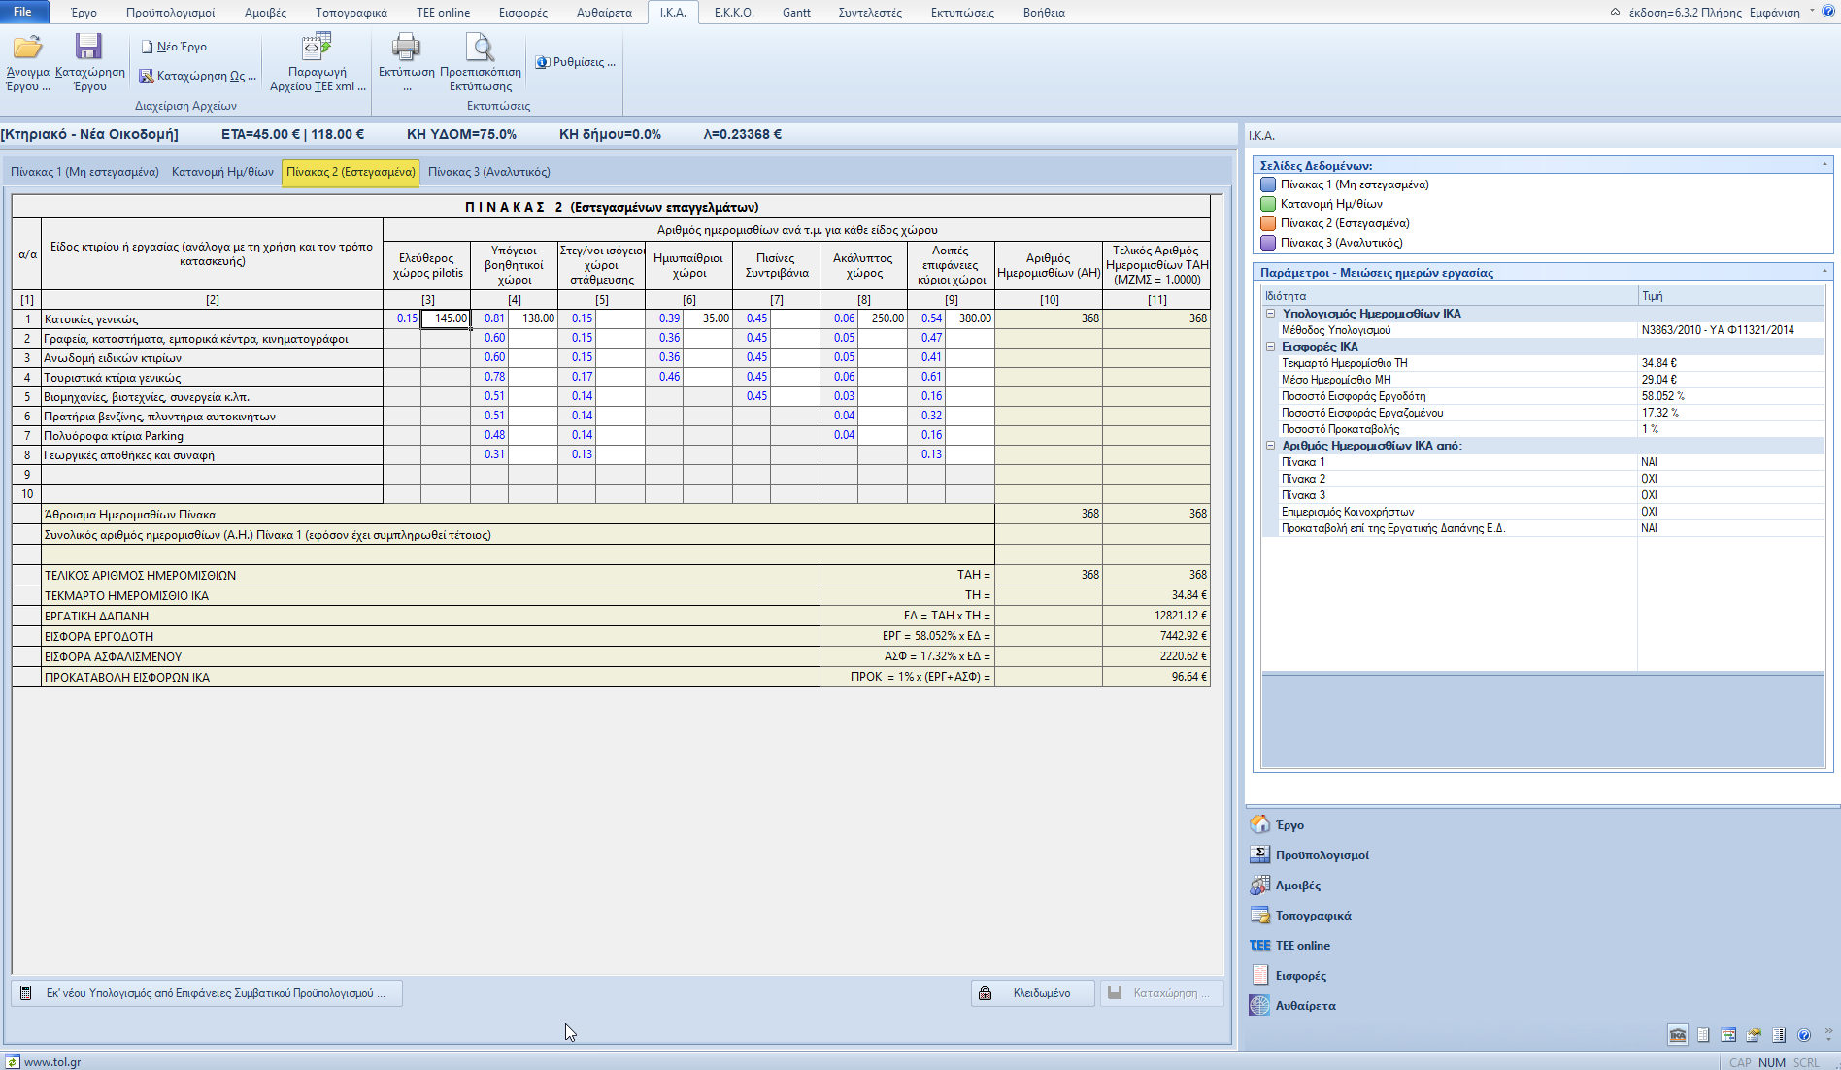
Task: Click the Εκτύπωση printer icon
Action: (406, 48)
